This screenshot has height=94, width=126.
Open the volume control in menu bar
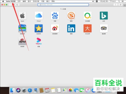93,1
